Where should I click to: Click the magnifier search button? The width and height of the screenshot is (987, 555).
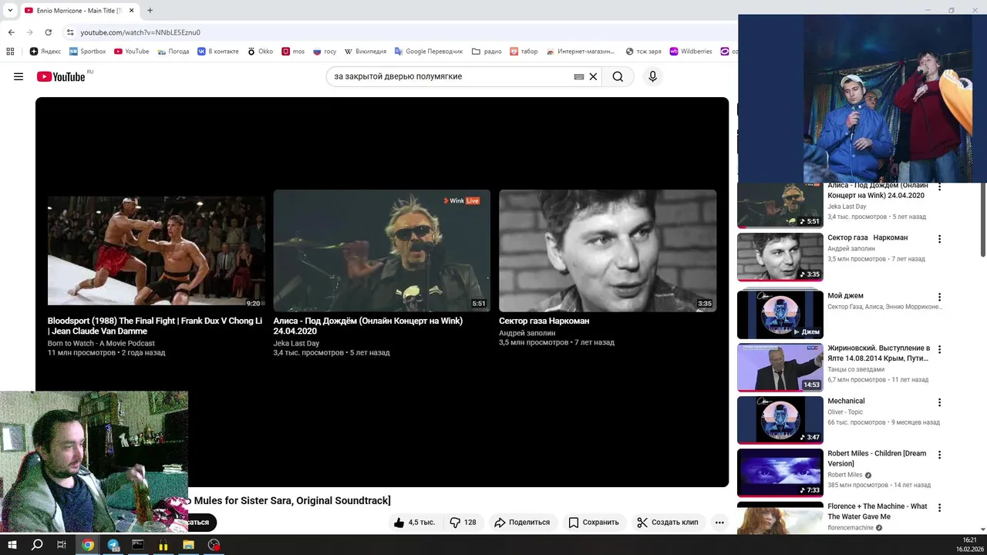[618, 76]
